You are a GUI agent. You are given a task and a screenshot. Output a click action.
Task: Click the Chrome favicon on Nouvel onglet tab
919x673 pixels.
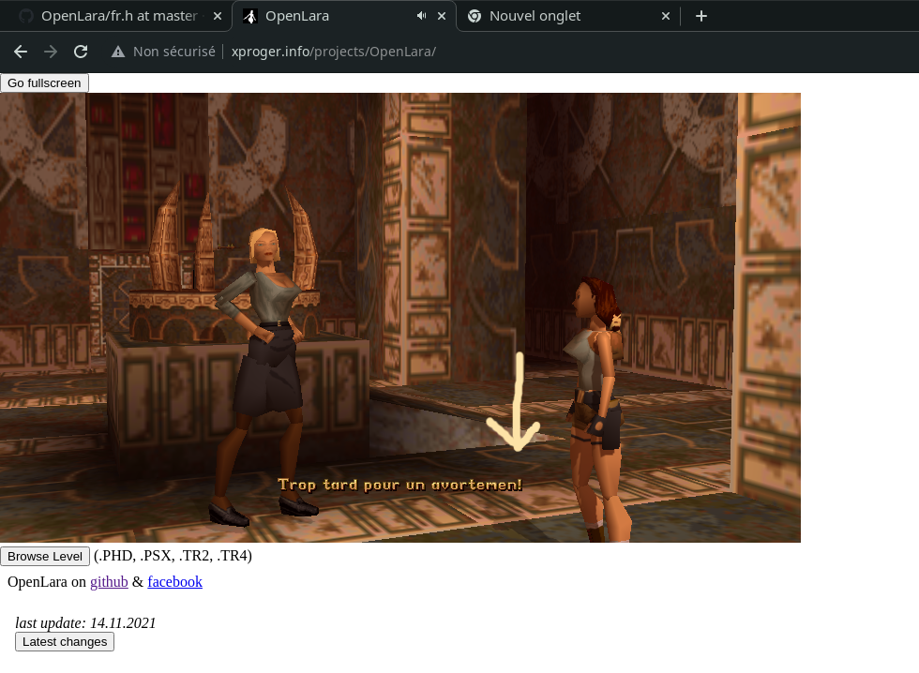click(475, 16)
